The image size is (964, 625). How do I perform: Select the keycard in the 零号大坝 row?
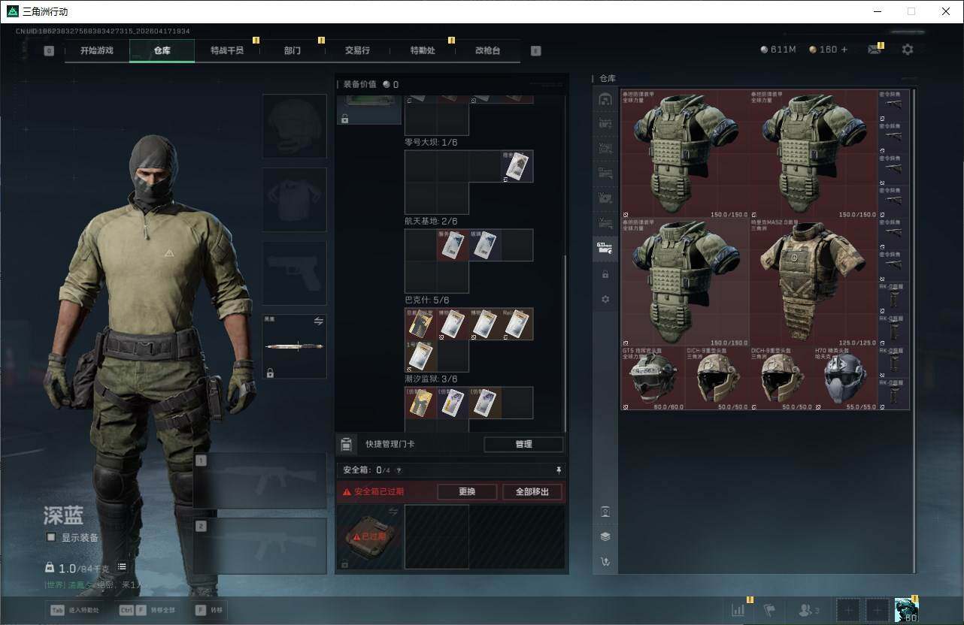517,166
